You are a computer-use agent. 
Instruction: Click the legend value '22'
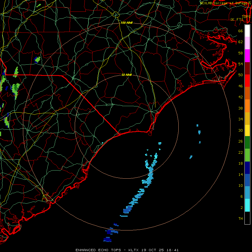tap(241, 152)
